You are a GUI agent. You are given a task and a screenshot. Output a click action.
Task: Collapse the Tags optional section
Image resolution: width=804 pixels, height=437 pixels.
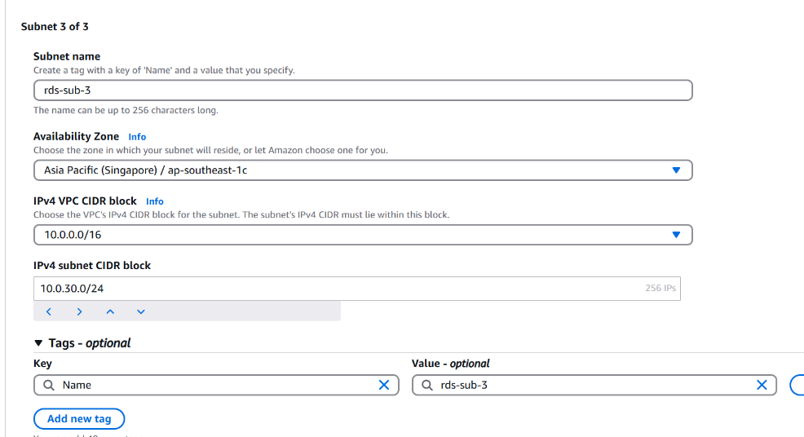pos(38,342)
